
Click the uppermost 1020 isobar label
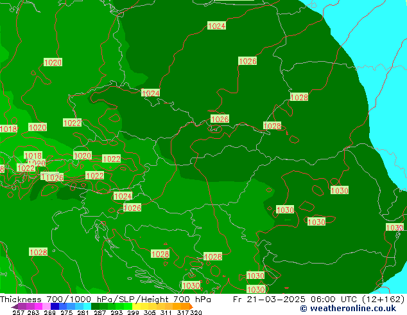[x=53, y=62]
